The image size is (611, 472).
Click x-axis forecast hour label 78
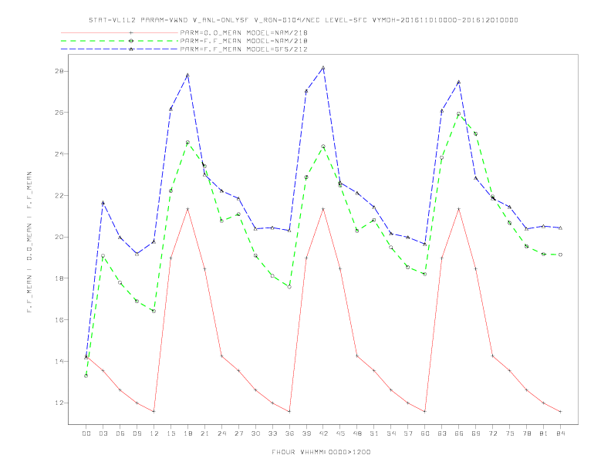(527, 433)
